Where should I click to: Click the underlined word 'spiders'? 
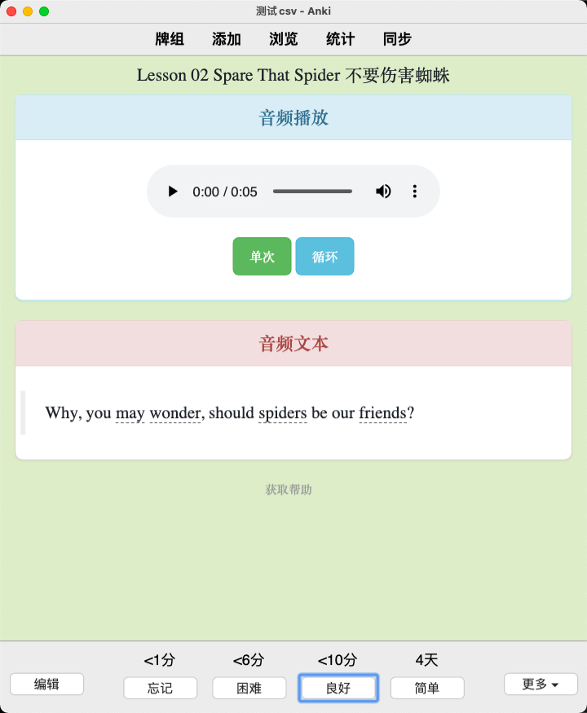click(x=283, y=413)
